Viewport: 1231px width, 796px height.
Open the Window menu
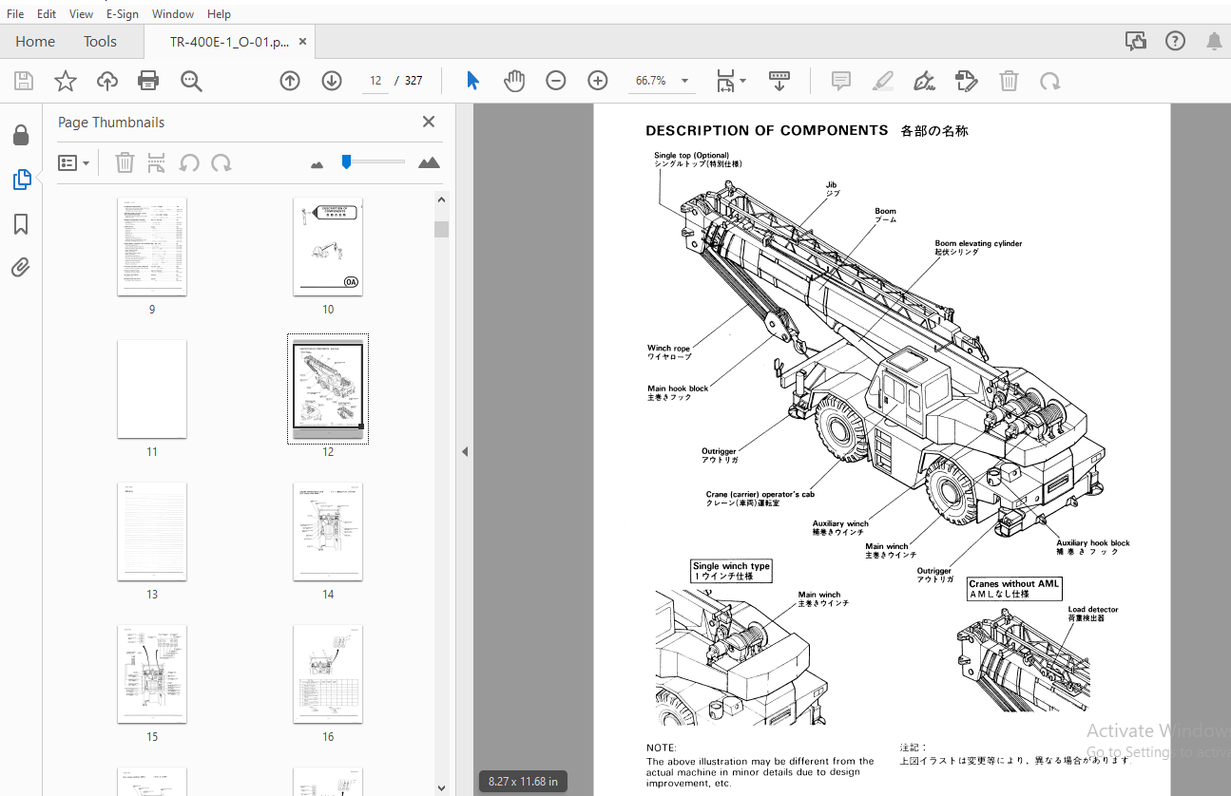173,14
